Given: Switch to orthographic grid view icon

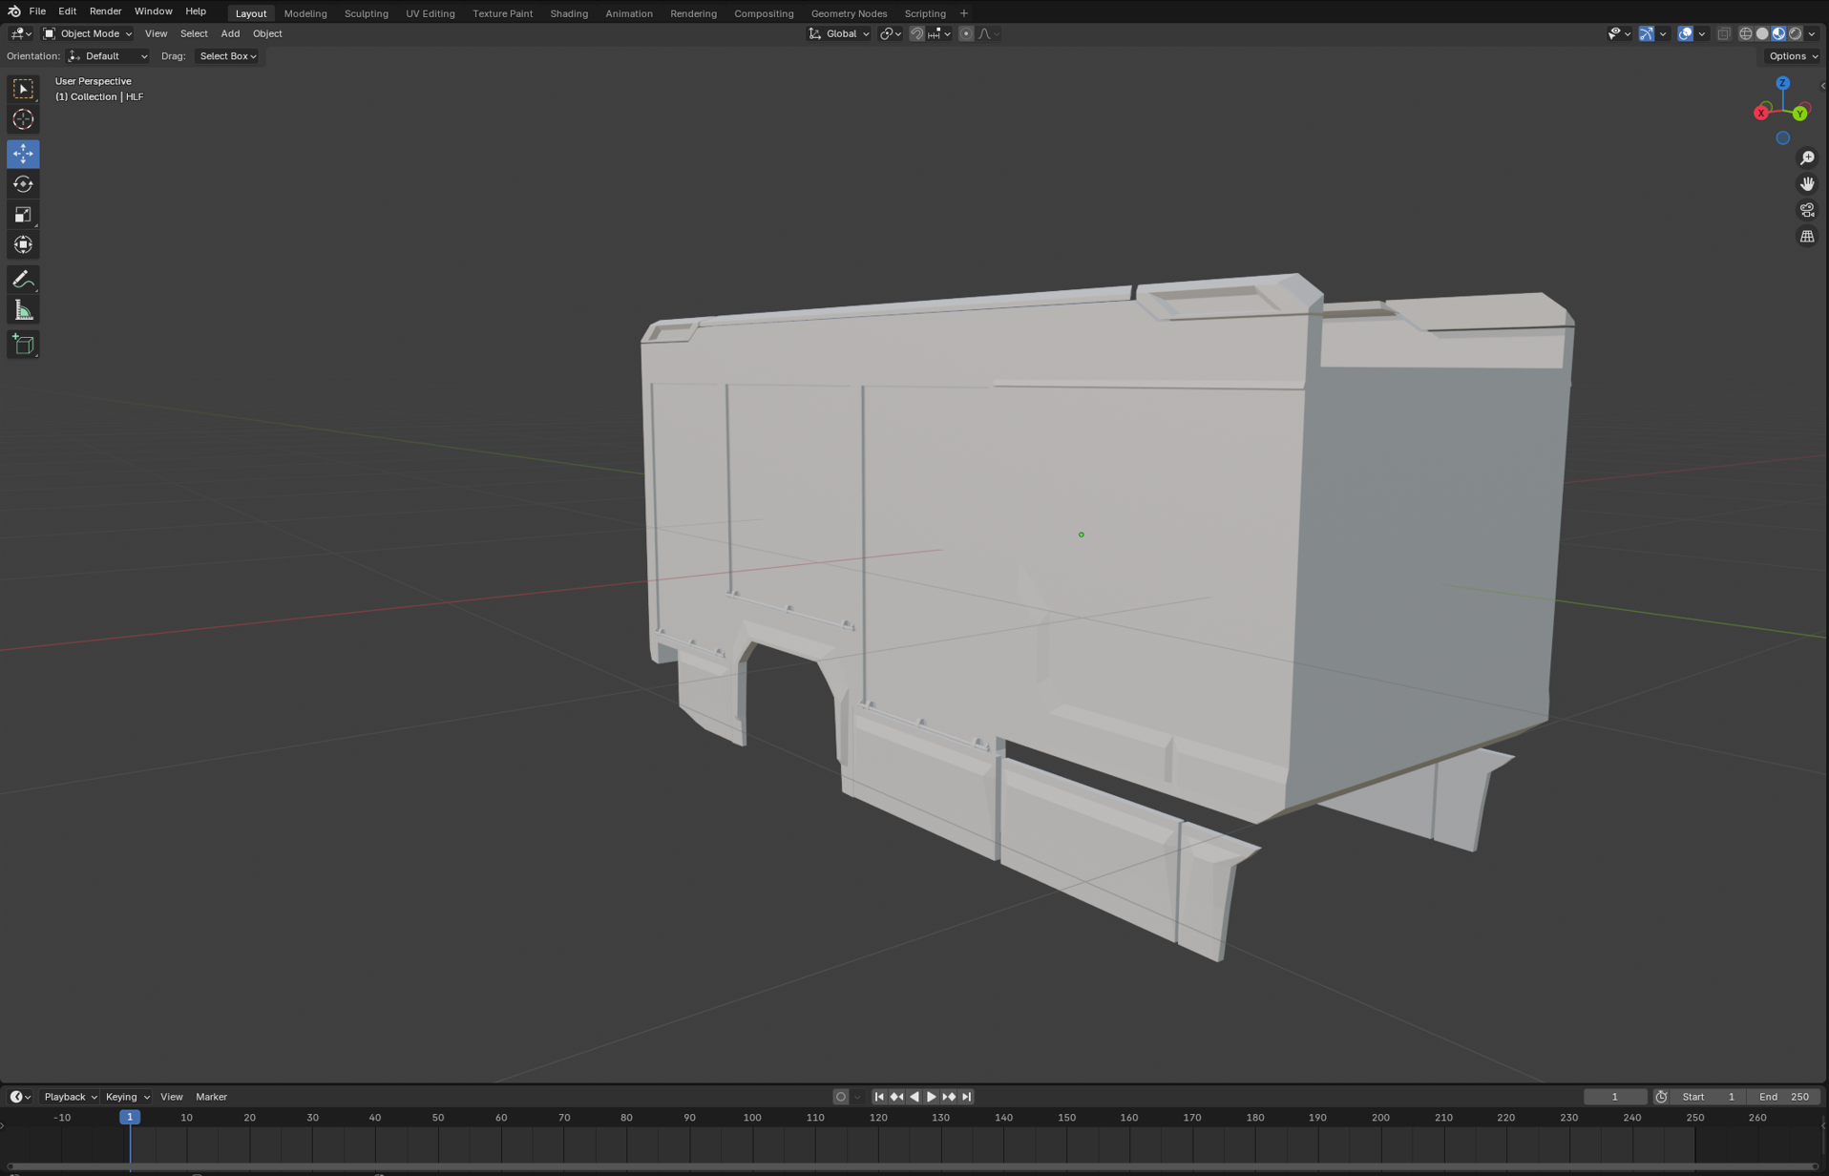Looking at the screenshot, I should (1807, 237).
